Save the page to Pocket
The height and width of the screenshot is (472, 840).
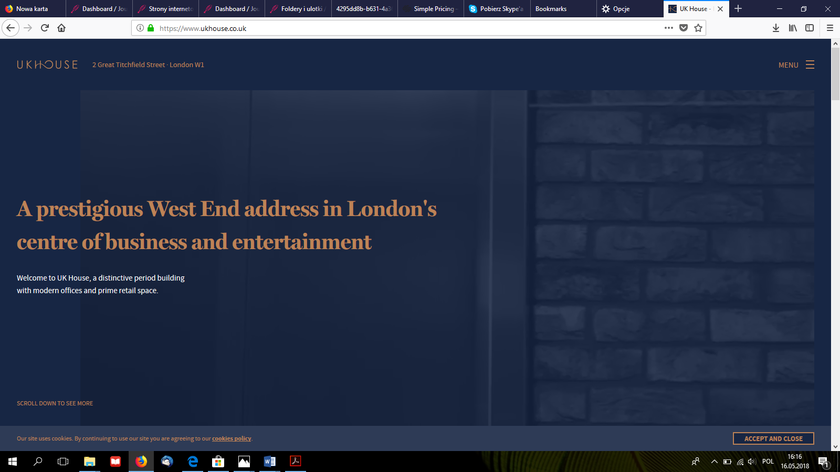[x=683, y=28]
